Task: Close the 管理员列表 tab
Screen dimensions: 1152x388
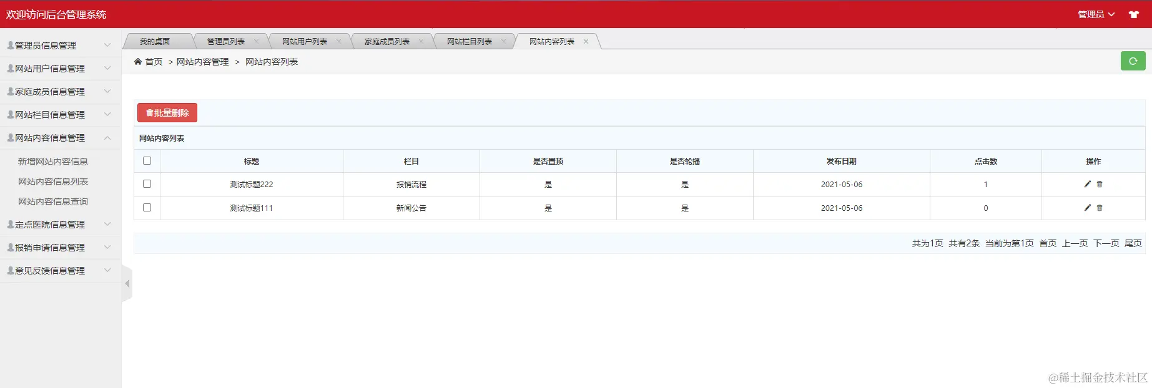Action: click(256, 42)
